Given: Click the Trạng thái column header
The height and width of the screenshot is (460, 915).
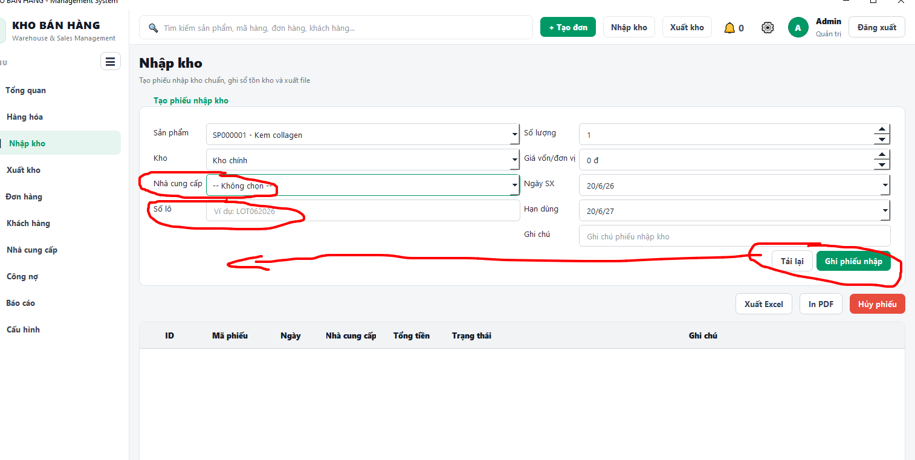Looking at the screenshot, I should coord(471,335).
